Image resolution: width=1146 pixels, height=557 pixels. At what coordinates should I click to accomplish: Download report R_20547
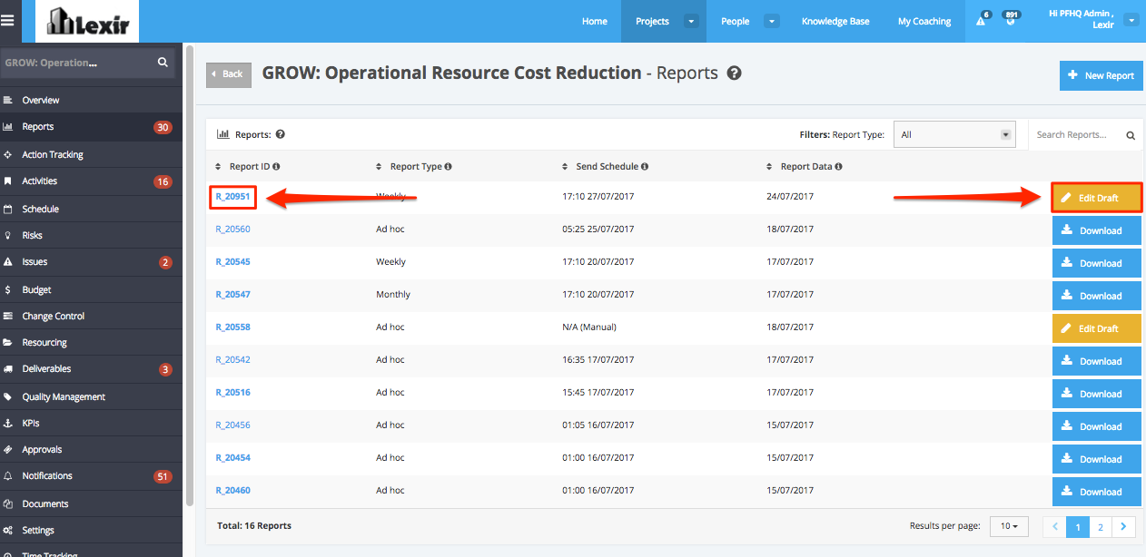point(1097,296)
